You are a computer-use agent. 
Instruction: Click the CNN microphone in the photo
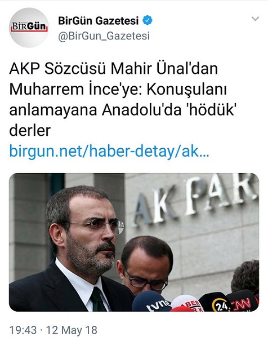pos(243,302)
